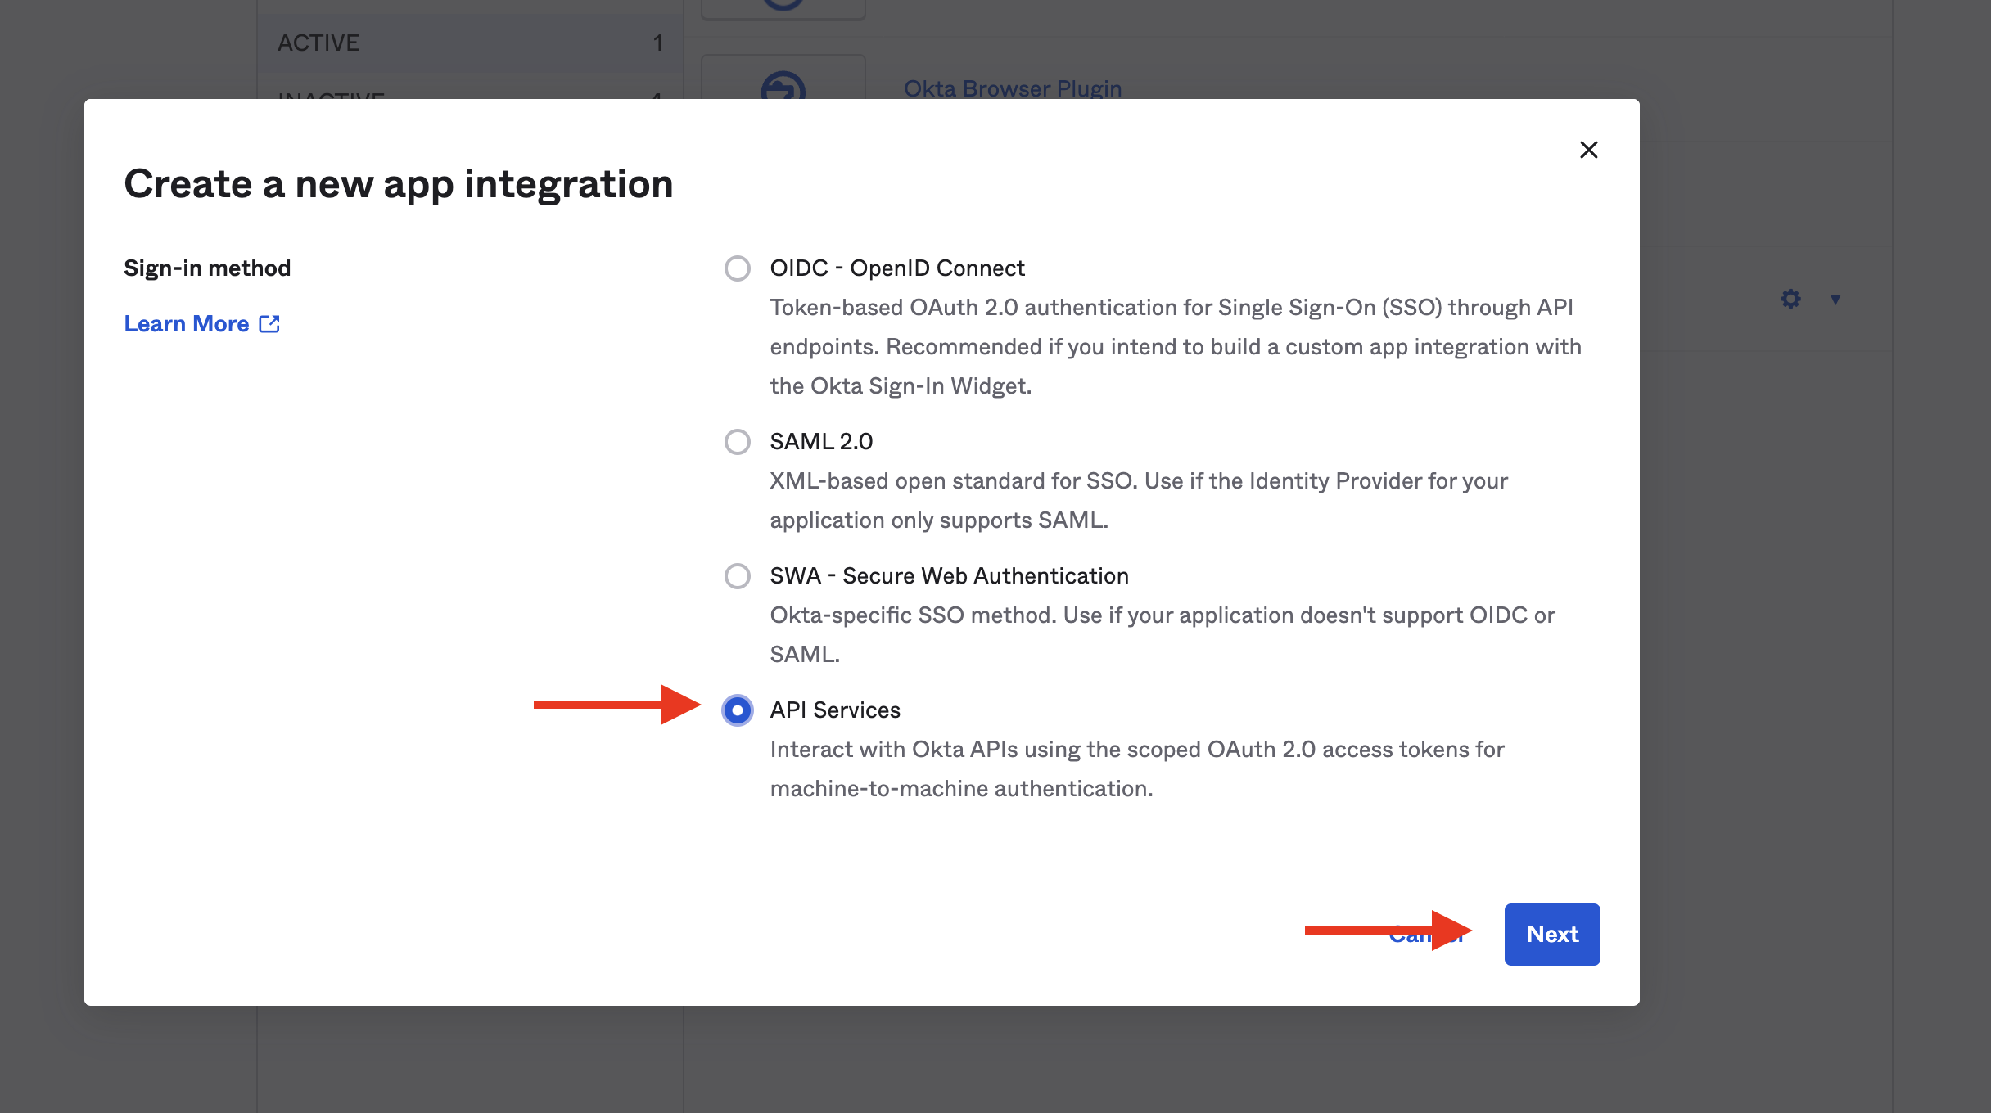Click the API Services radio button

point(737,710)
